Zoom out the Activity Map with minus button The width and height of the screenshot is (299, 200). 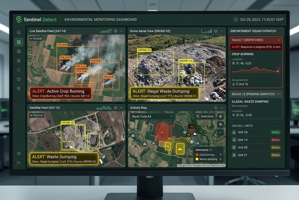(x=220, y=132)
